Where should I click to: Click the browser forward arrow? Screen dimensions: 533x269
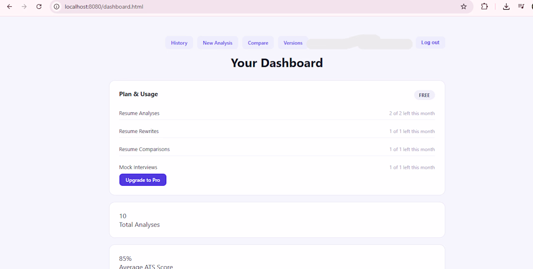24,6
